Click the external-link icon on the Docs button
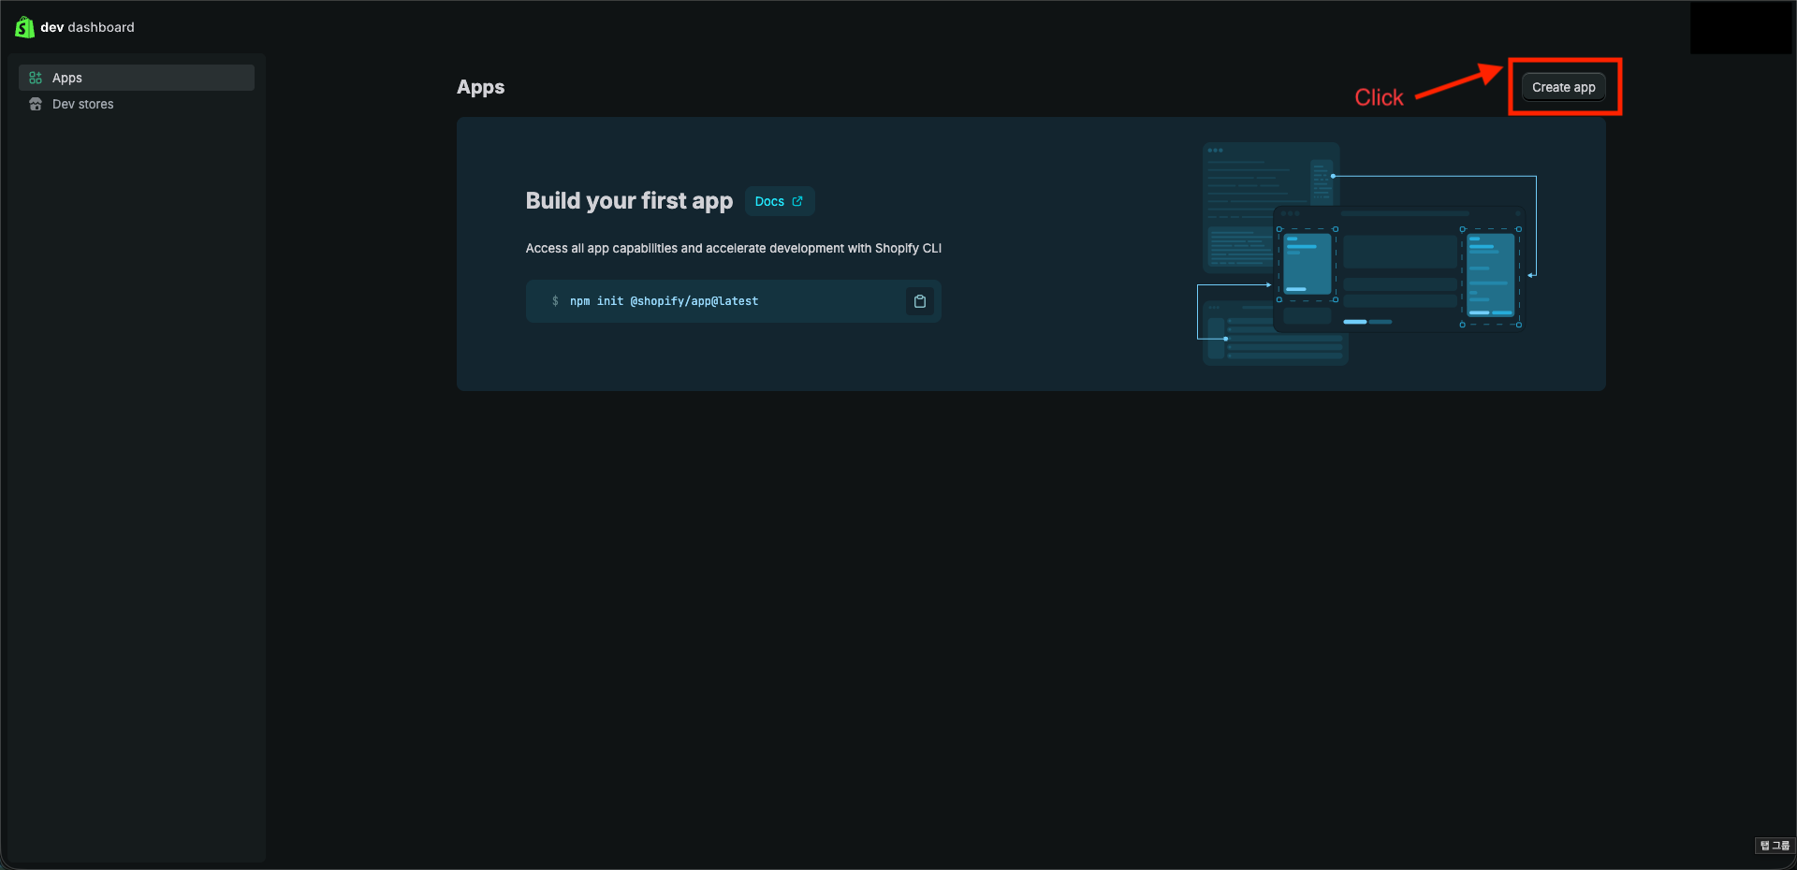The height and width of the screenshot is (870, 1797). (796, 201)
